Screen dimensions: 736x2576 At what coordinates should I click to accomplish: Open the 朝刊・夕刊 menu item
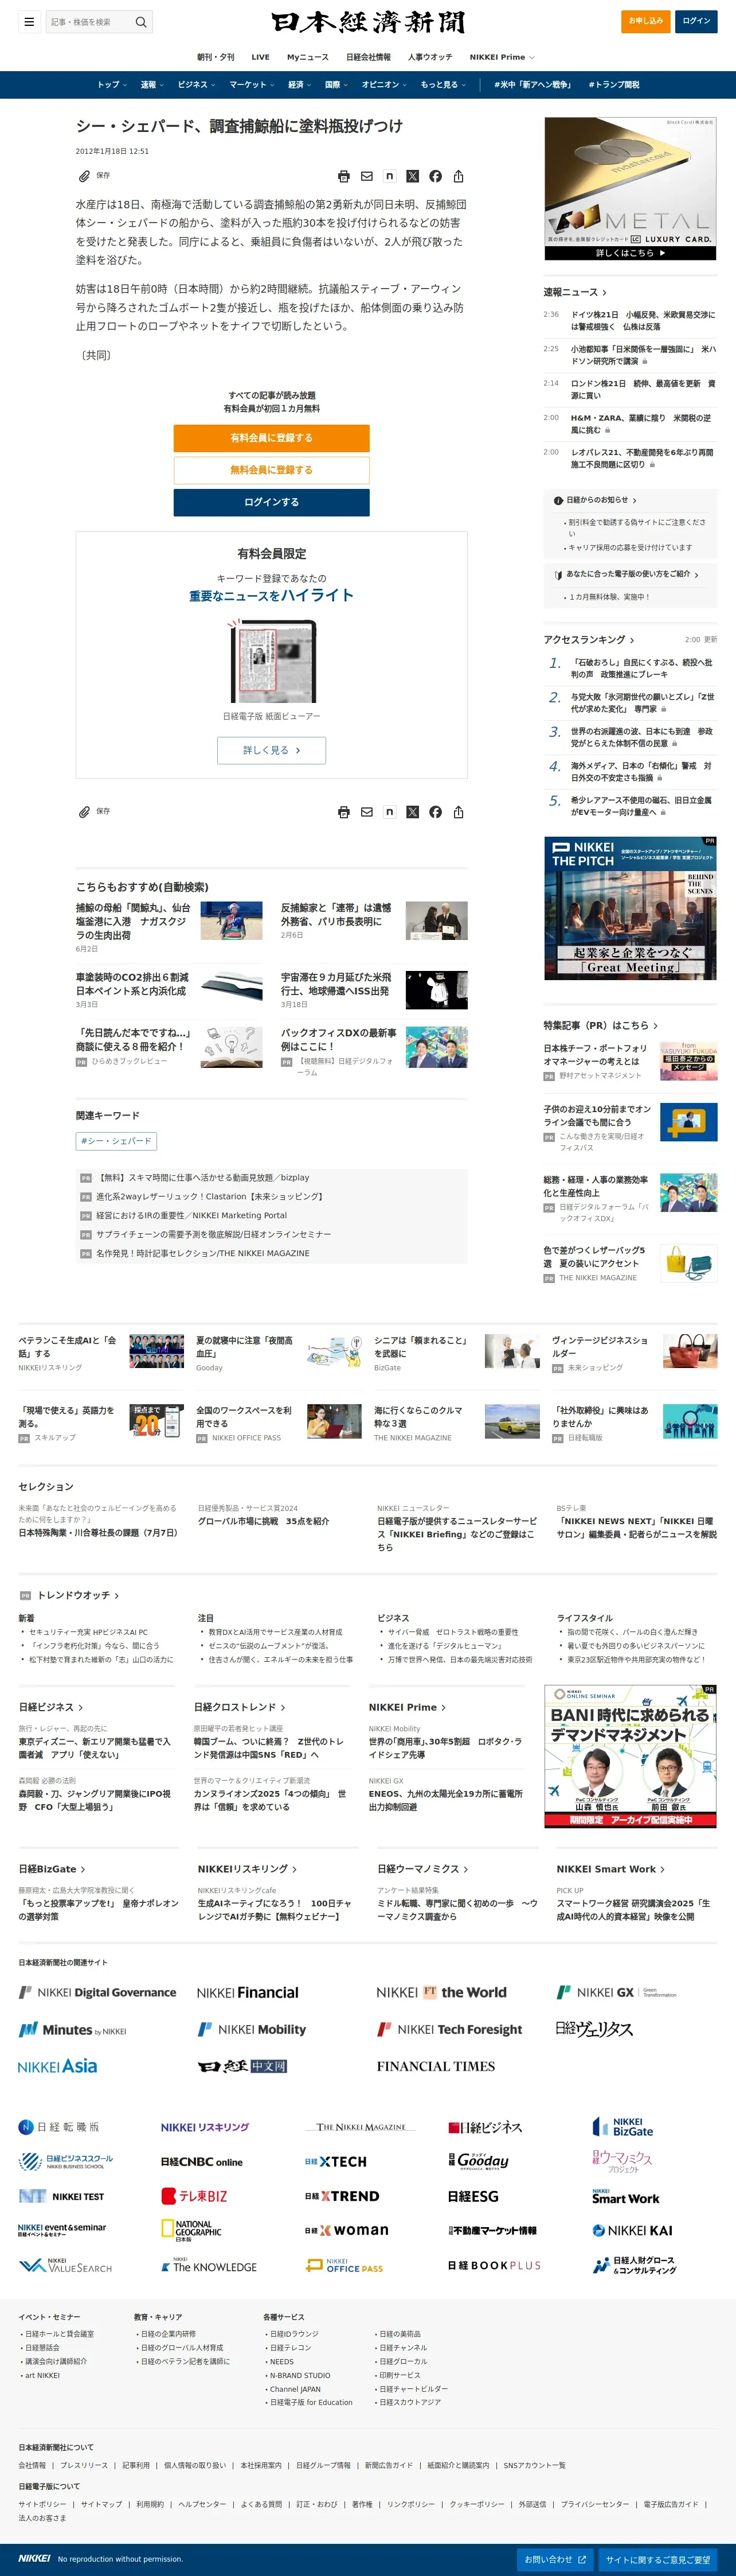[x=216, y=57]
